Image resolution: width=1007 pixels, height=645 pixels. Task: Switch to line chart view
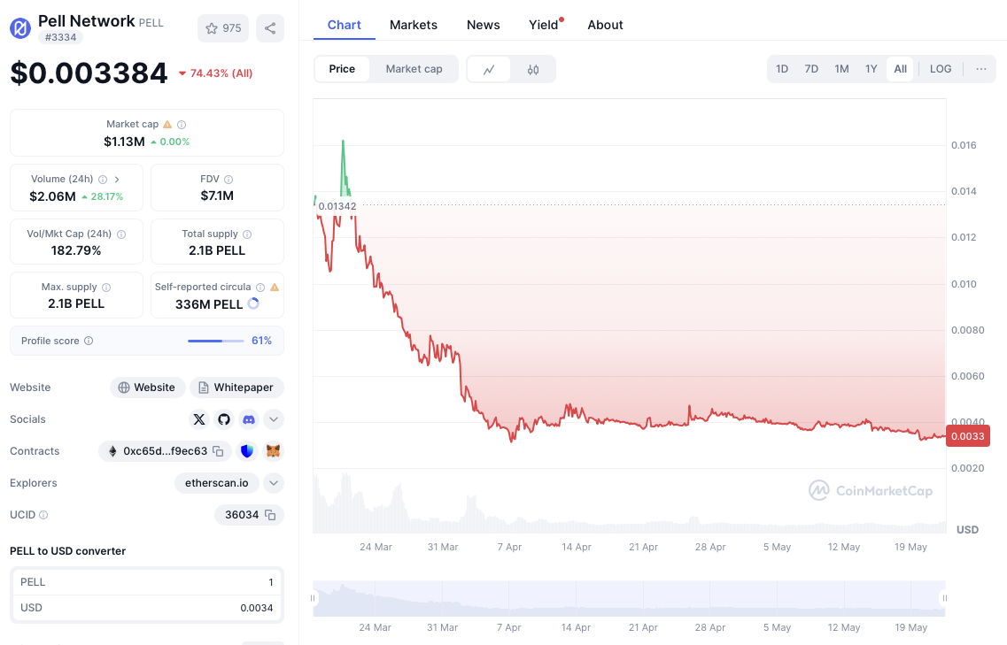pyautogui.click(x=489, y=69)
